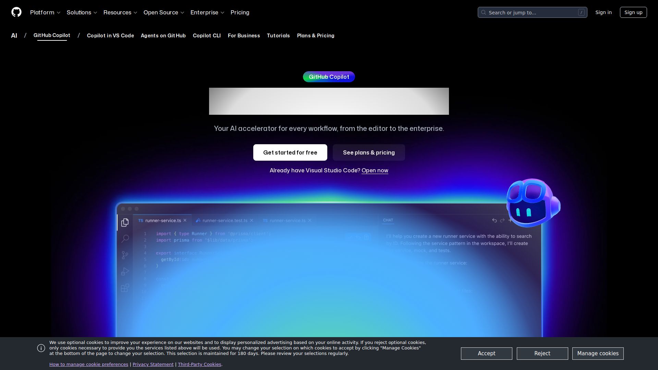Click the cookie banner info icon

pyautogui.click(x=41, y=348)
